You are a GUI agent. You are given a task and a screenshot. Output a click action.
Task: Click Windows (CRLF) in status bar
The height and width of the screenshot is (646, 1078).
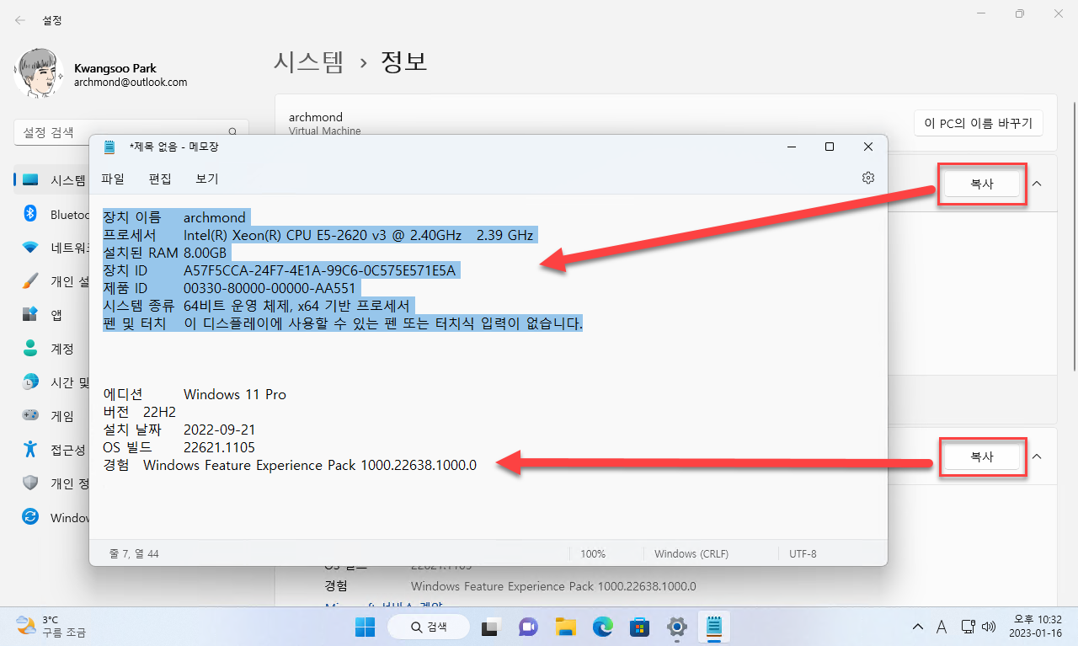691,554
